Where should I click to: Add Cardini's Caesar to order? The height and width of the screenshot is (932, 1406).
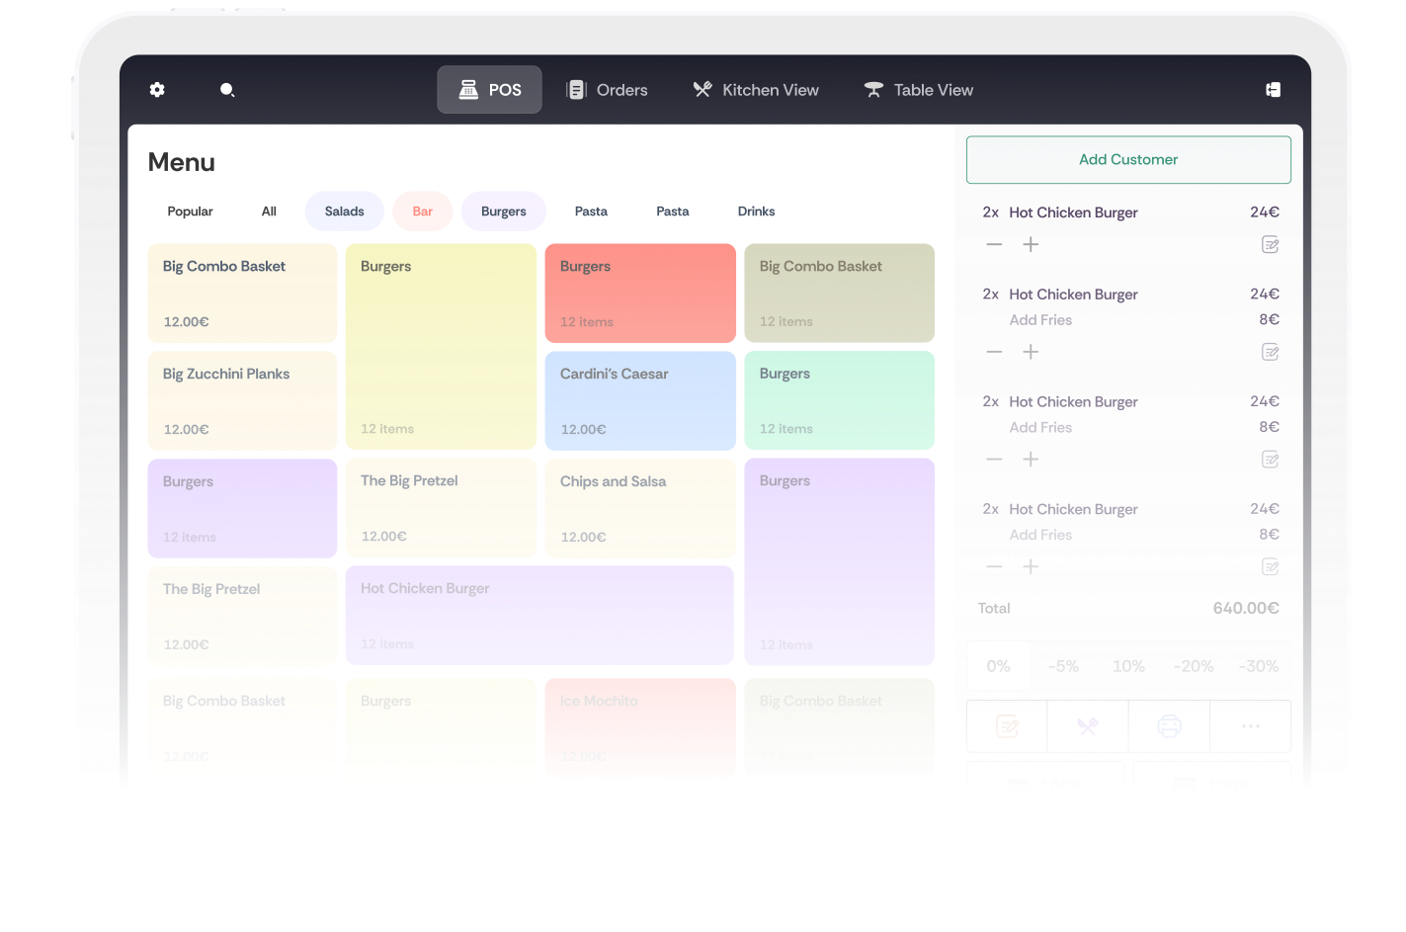(x=640, y=401)
